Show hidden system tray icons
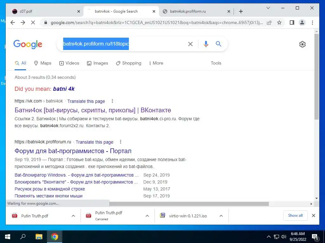 269,237
